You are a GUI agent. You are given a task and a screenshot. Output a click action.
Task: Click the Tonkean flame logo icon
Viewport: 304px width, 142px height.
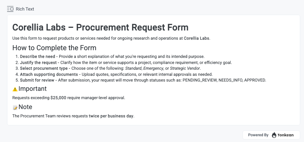click(x=274, y=135)
